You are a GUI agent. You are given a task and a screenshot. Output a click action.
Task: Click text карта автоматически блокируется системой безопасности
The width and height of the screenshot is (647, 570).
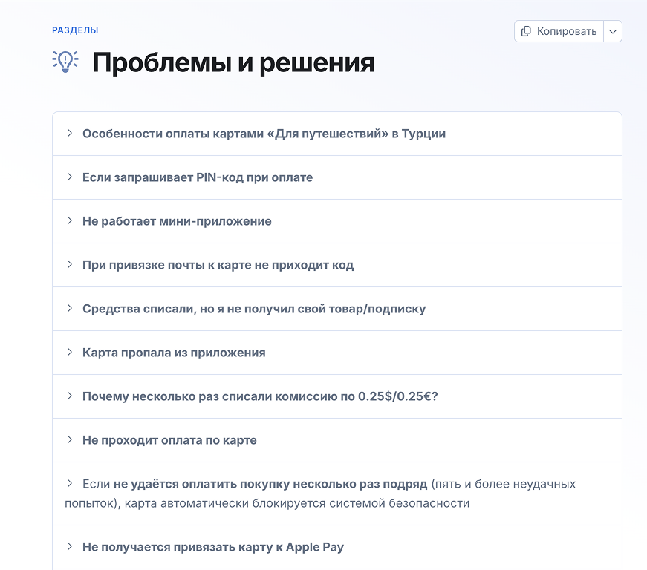coord(297,503)
